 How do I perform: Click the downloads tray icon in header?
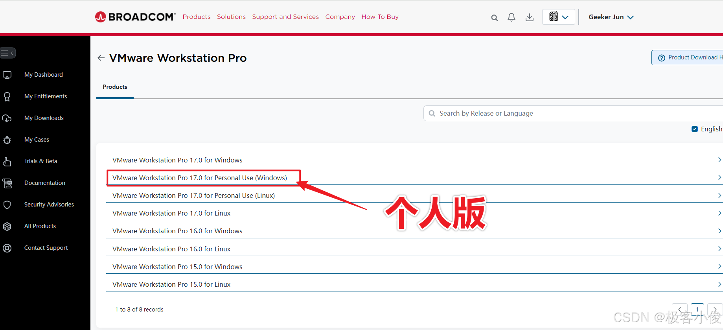coord(530,17)
